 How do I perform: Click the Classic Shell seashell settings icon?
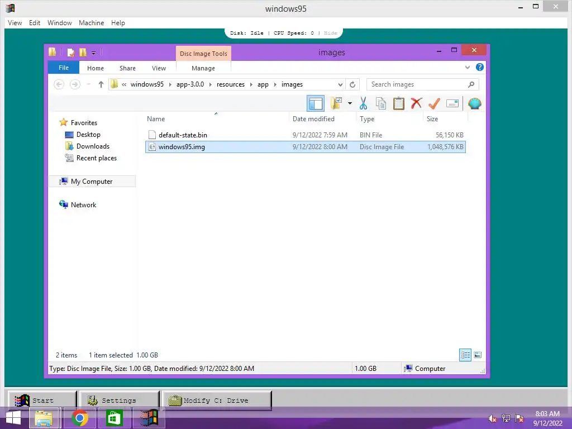click(x=475, y=103)
